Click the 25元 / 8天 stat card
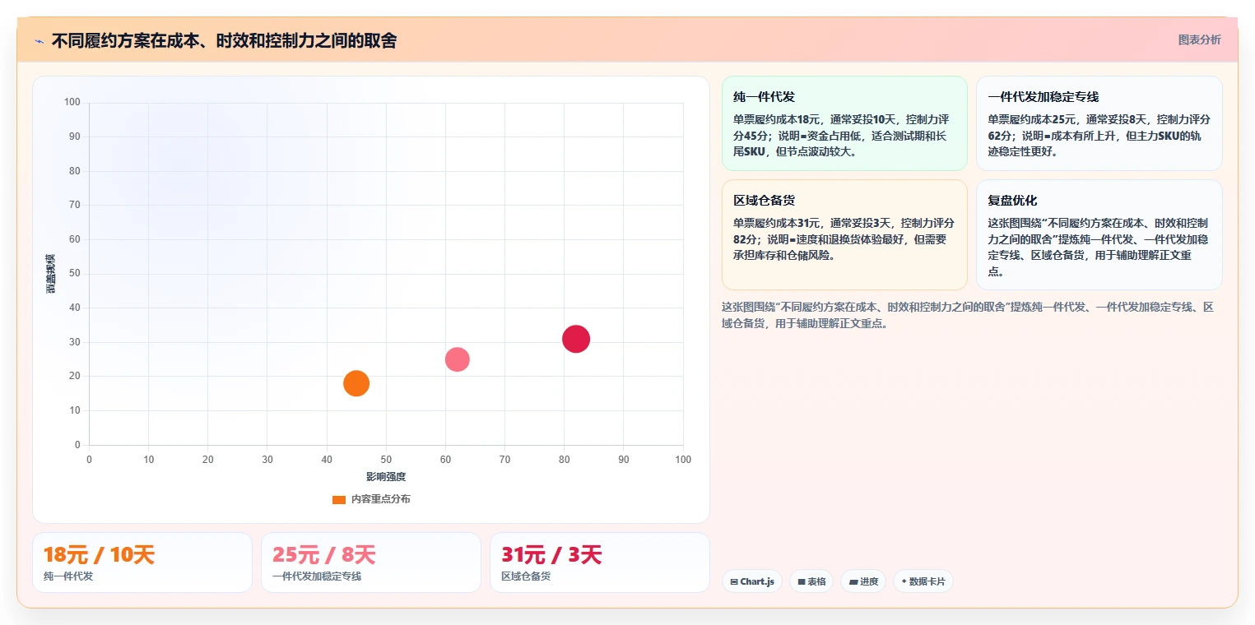This screenshot has width=1255, height=625. 371,562
